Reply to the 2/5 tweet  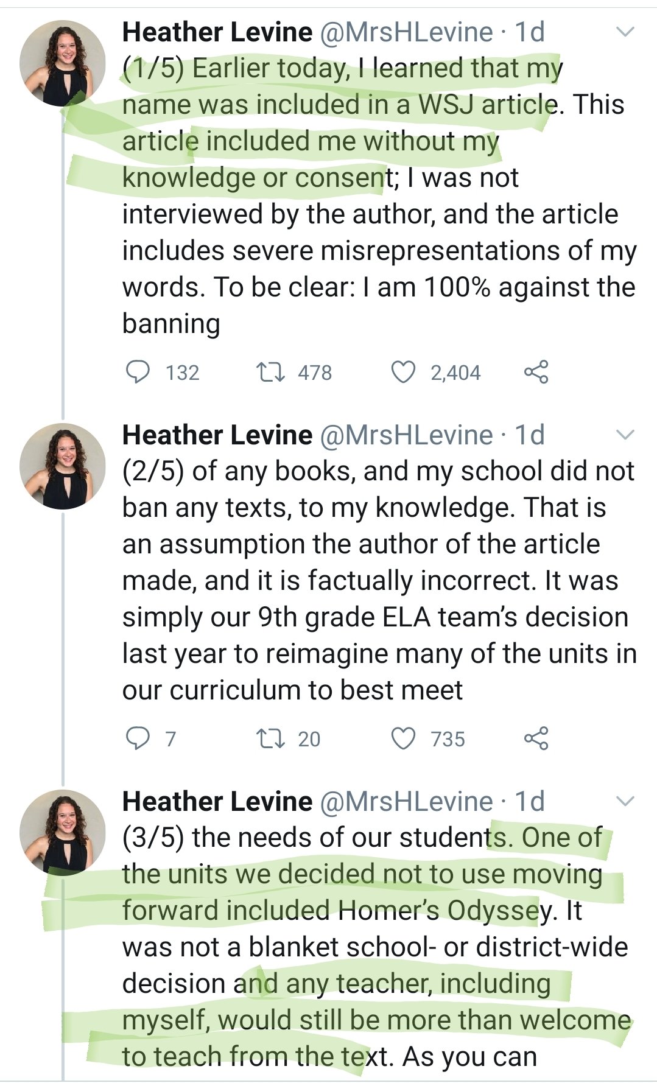[138, 738]
